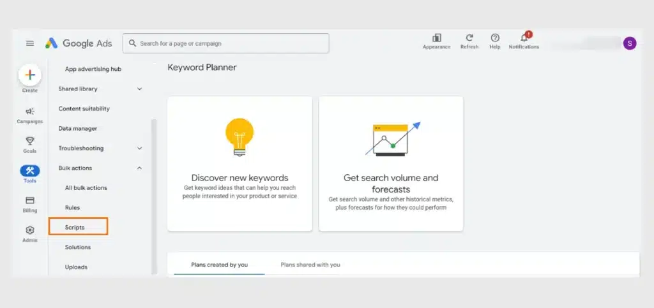The height and width of the screenshot is (308, 654).
Task: Open Get search volume and forecasts card
Action: tap(391, 164)
